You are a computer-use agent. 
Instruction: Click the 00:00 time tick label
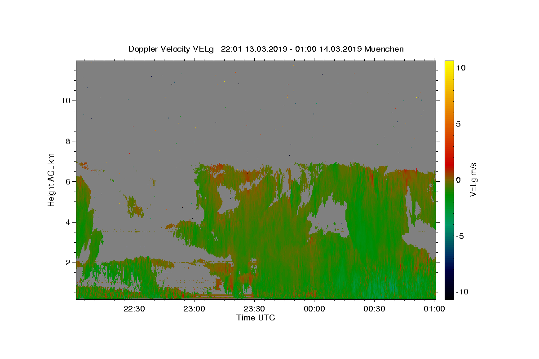click(314, 309)
